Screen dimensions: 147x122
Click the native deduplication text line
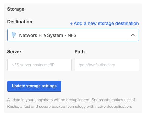70,107
